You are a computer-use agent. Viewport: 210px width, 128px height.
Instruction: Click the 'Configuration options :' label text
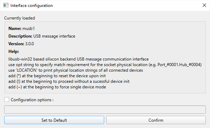(x=32, y=100)
